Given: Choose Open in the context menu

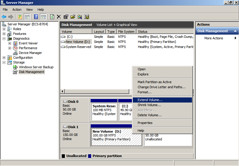Looking at the screenshot, I should tap(162, 69).
